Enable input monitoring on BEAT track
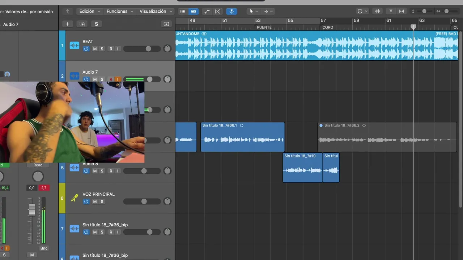Image resolution: width=463 pixels, height=260 pixels. (118, 49)
